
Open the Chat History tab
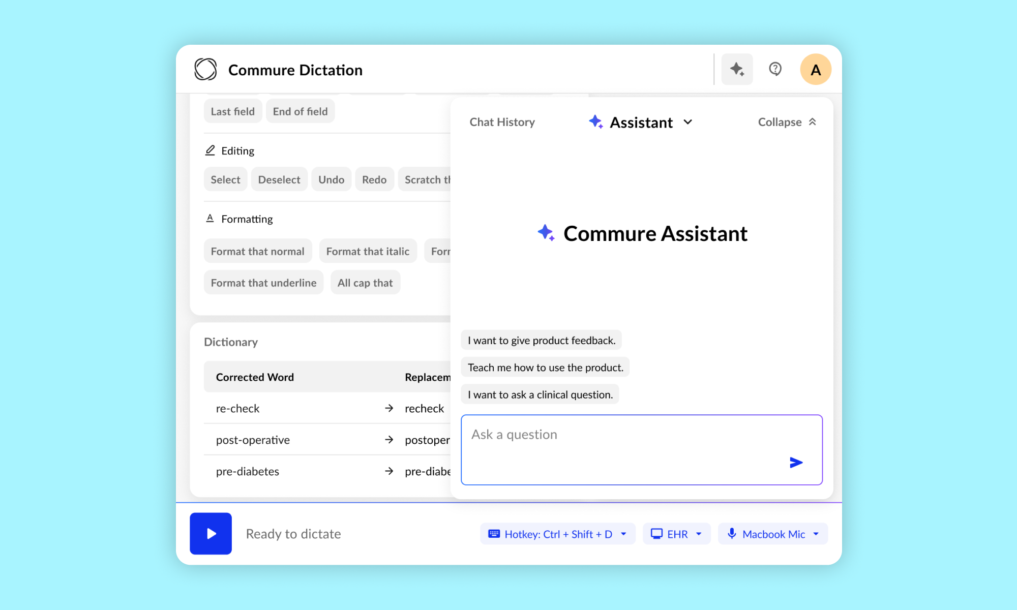tap(502, 122)
